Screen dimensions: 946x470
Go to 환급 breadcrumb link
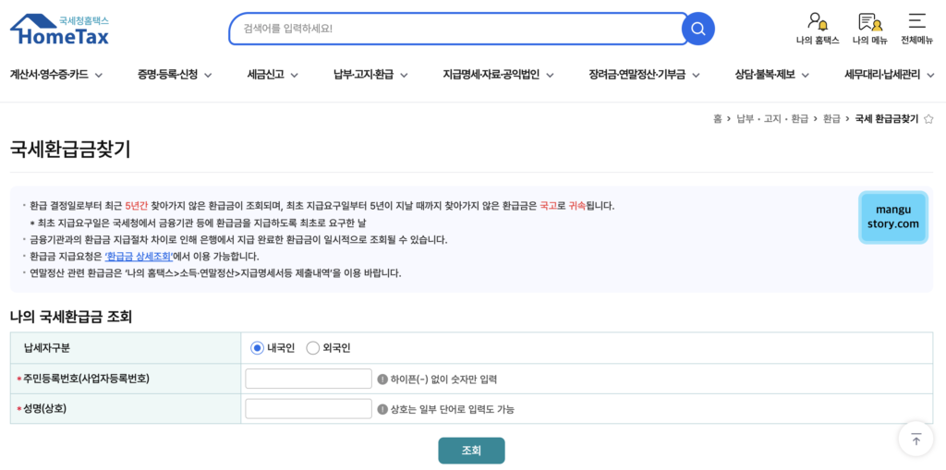point(831,119)
